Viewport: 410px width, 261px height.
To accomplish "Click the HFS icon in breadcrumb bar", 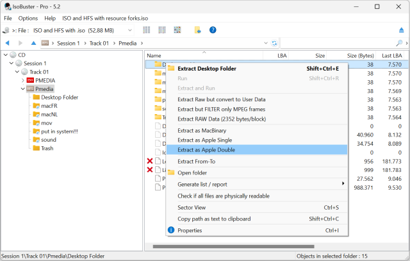I will 45,43.
